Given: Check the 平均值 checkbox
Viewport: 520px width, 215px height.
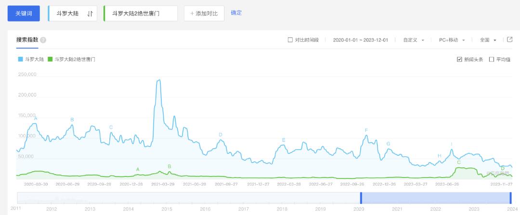Looking at the screenshot, I should point(492,59).
